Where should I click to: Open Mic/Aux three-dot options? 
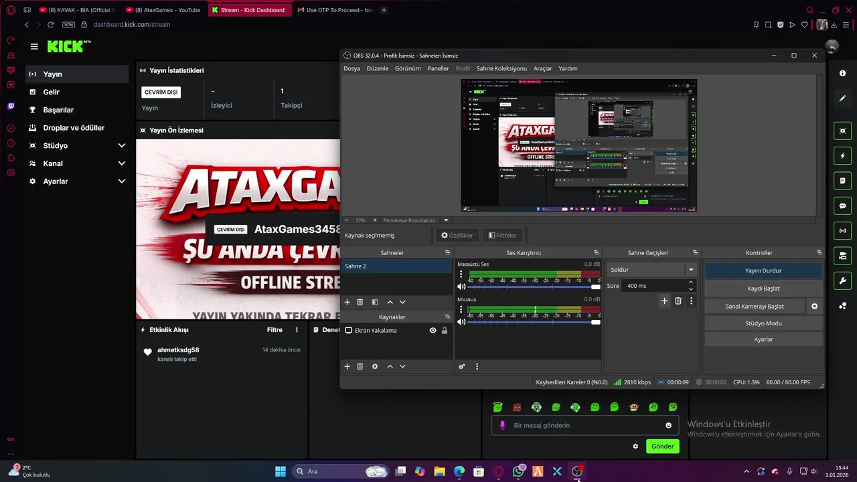click(461, 310)
